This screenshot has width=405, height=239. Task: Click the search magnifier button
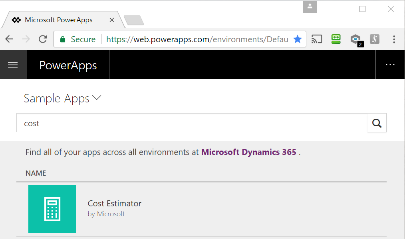coord(377,123)
